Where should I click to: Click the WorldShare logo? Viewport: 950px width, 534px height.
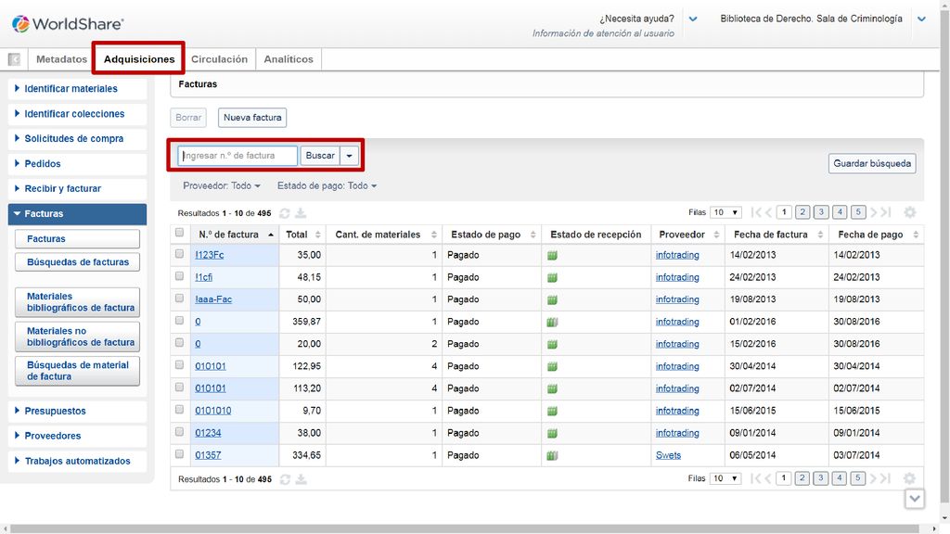[68, 23]
